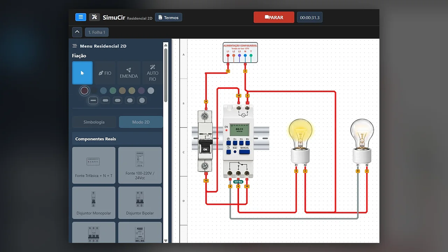448x252 pixels.
Task: Click the timer's MANUAL button
Action: pyautogui.click(x=245, y=152)
